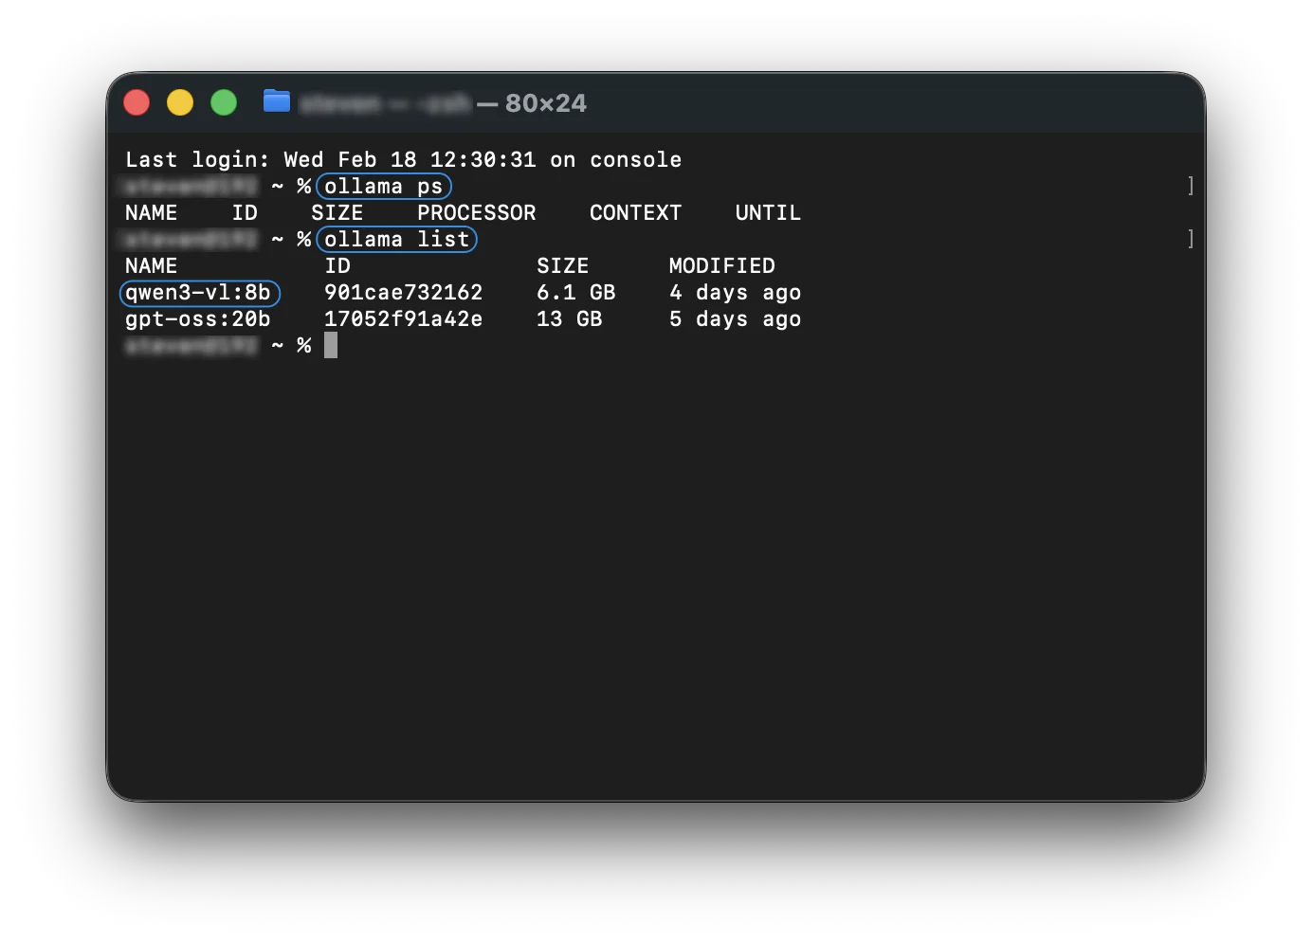The image size is (1312, 942).
Task: Minimize the terminal using the yellow button
Action: click(x=180, y=102)
